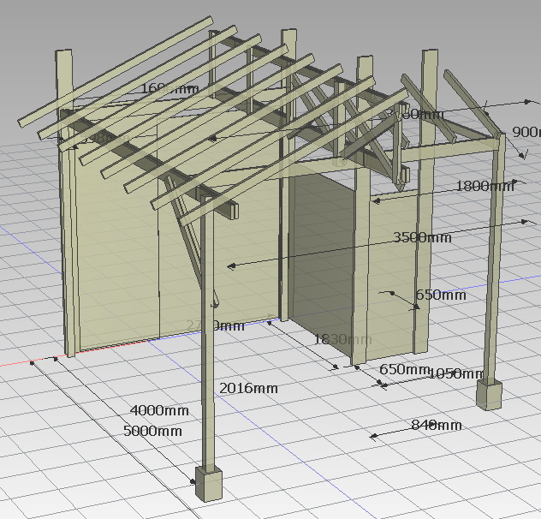This screenshot has height=519, width=541.
Task: Select the 650mm label below 3500mm
Action: [441, 295]
